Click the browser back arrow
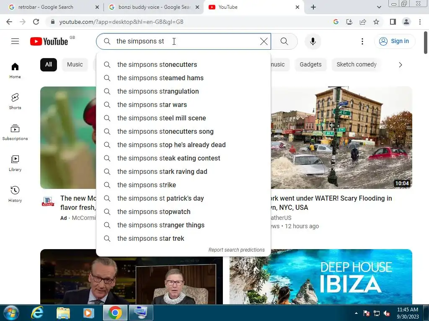 [x=9, y=22]
